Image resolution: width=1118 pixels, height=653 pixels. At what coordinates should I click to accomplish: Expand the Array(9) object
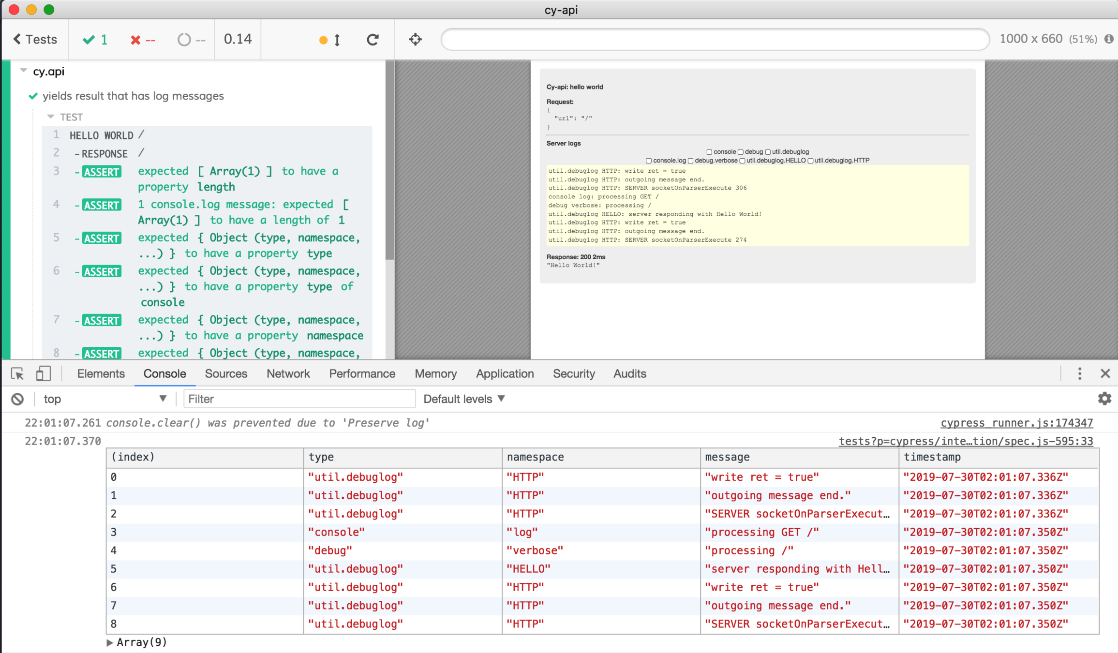[110, 642]
